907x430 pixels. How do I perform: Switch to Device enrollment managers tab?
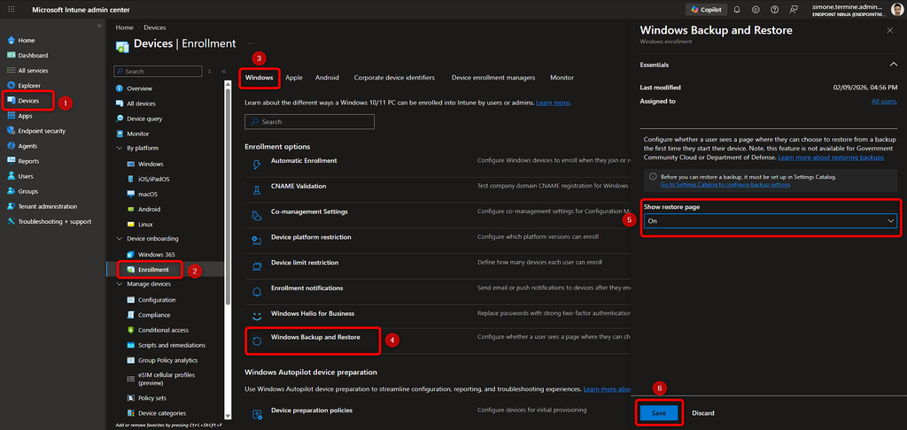(493, 78)
